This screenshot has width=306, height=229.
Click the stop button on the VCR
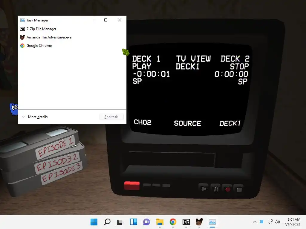click(x=239, y=190)
